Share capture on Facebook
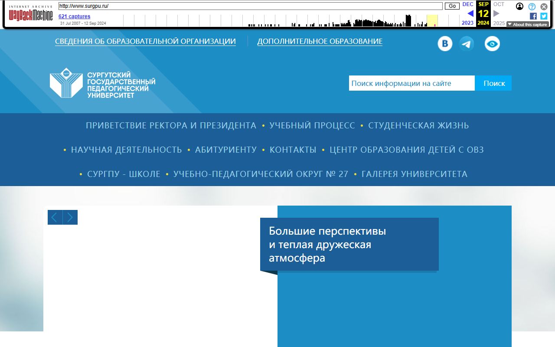 click(x=533, y=16)
